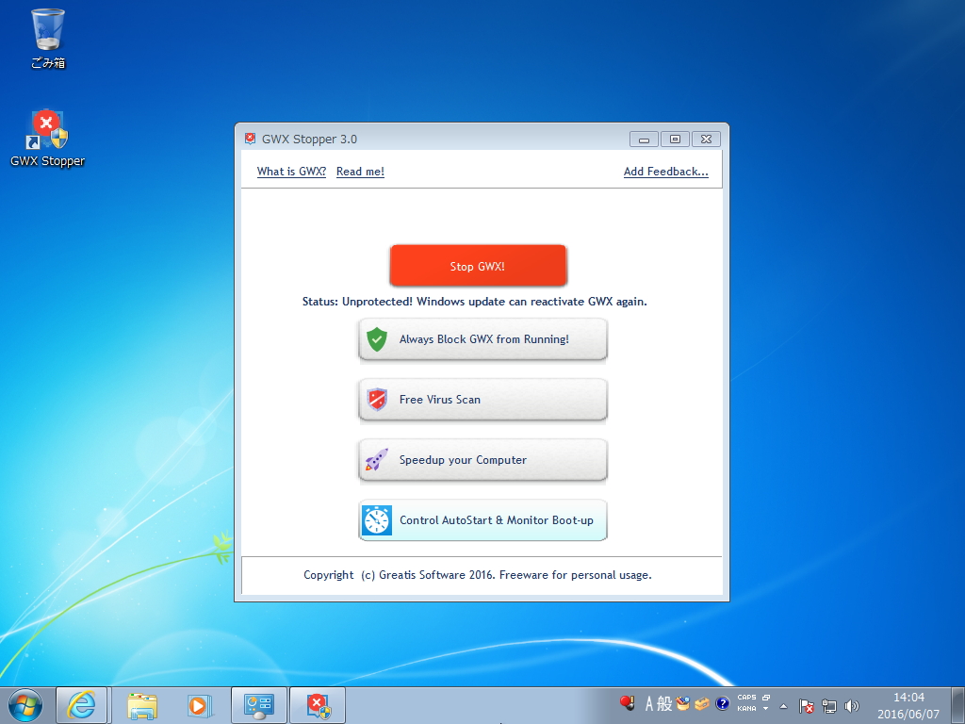
Task: Open the language bar options dropdown arrow
Action: point(765,709)
